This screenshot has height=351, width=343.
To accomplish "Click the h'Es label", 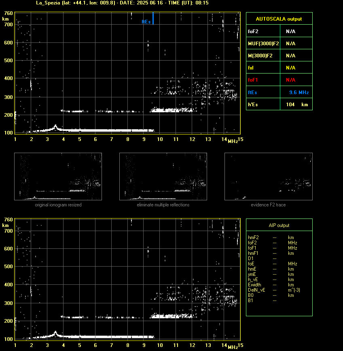I will [253, 105].
